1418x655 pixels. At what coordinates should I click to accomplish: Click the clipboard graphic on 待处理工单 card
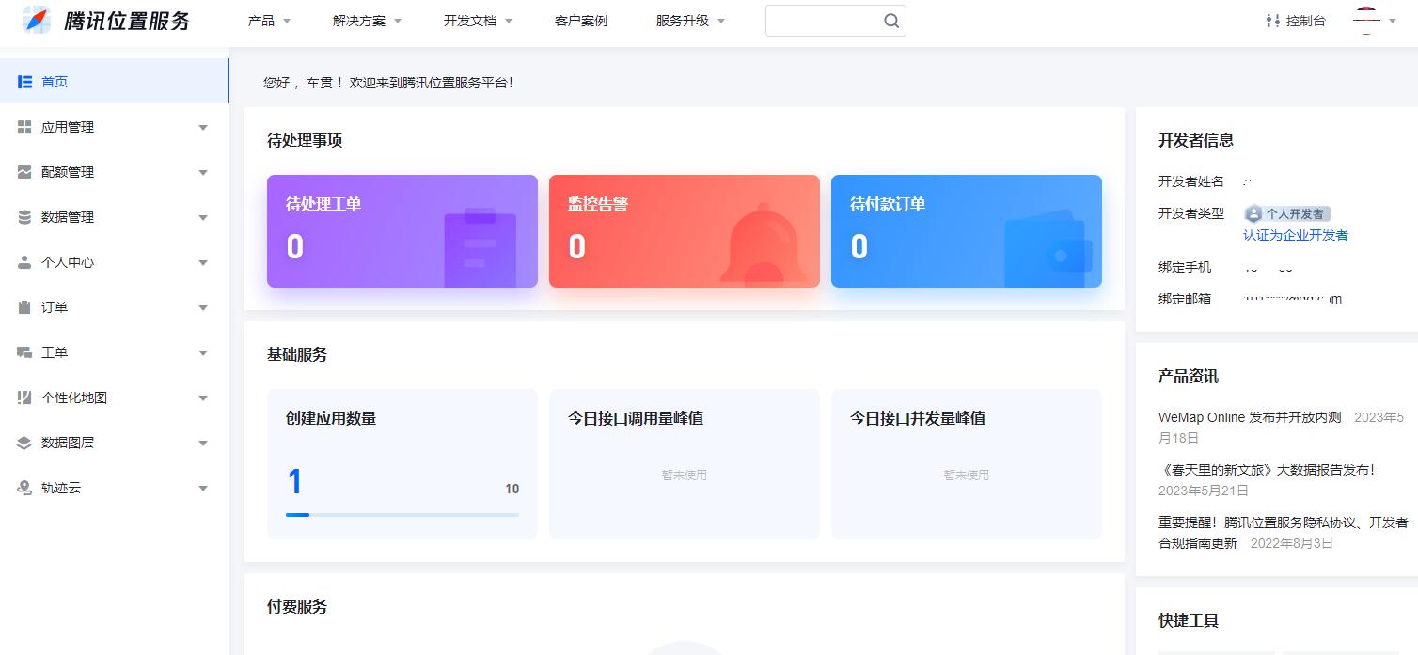(481, 247)
